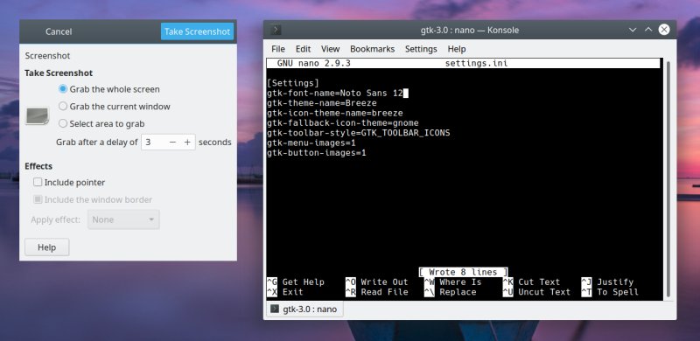
Task: Open Konsole Help menu
Action: click(457, 49)
